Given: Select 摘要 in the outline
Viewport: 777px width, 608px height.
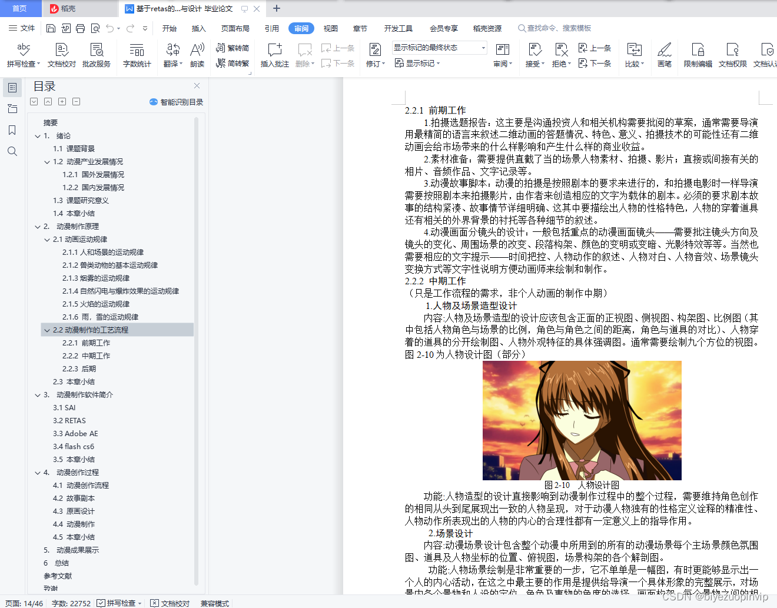Looking at the screenshot, I should coord(51,123).
